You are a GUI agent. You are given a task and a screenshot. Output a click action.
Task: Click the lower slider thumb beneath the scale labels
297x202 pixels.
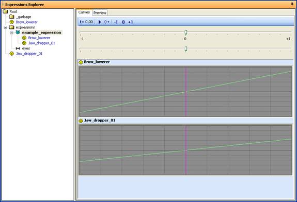(186, 49)
